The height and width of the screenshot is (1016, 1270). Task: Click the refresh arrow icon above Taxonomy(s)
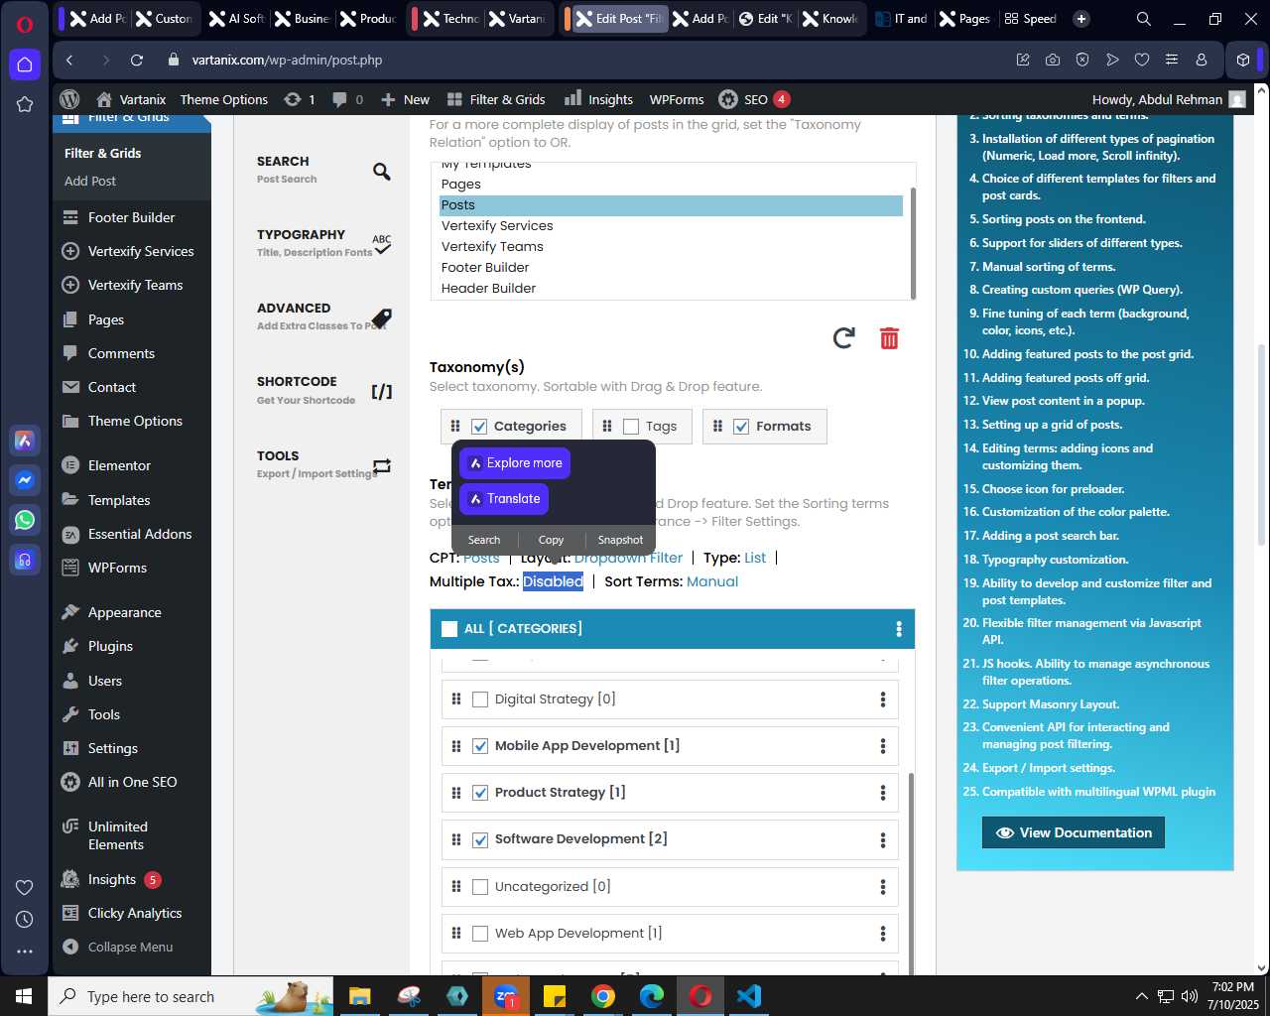(x=843, y=338)
